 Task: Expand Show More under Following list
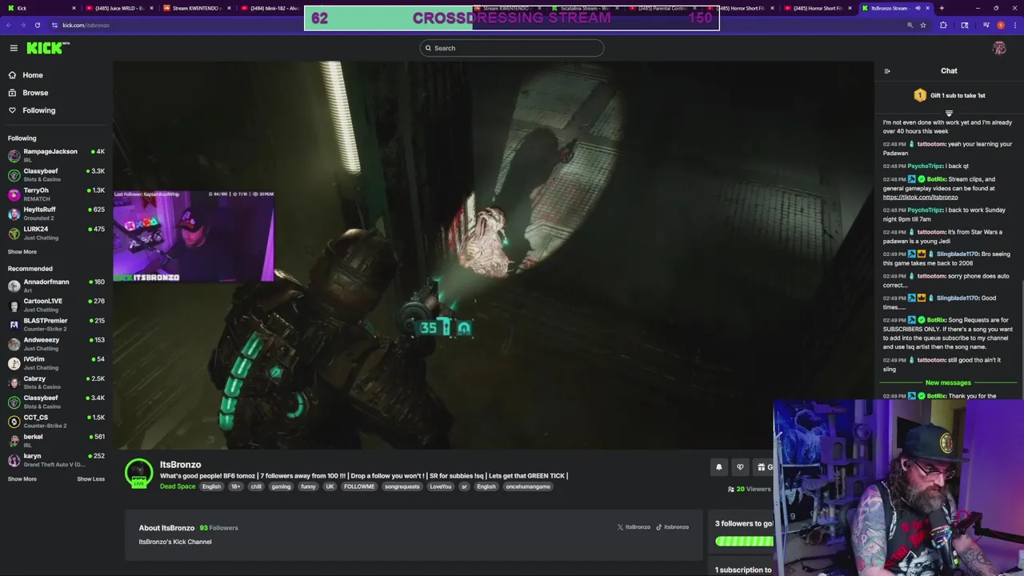coord(22,252)
